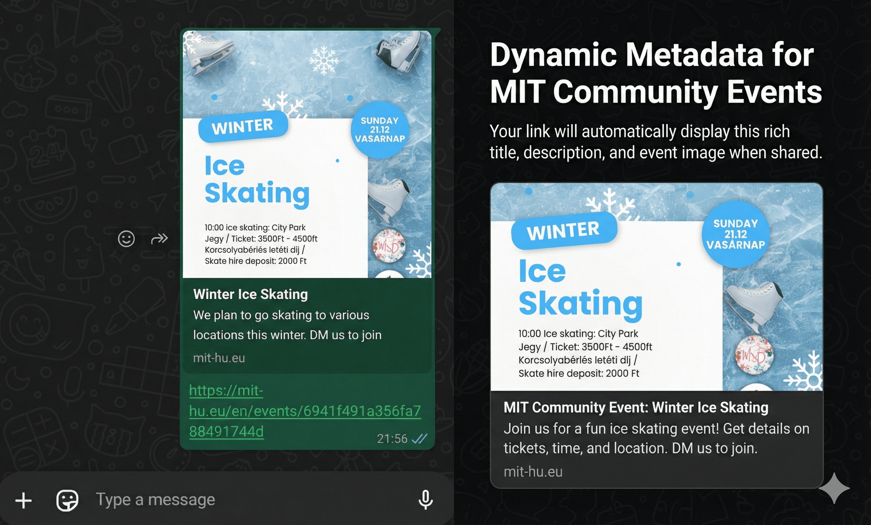
Task: Forward the Ice Skating message
Action: pyautogui.click(x=160, y=239)
